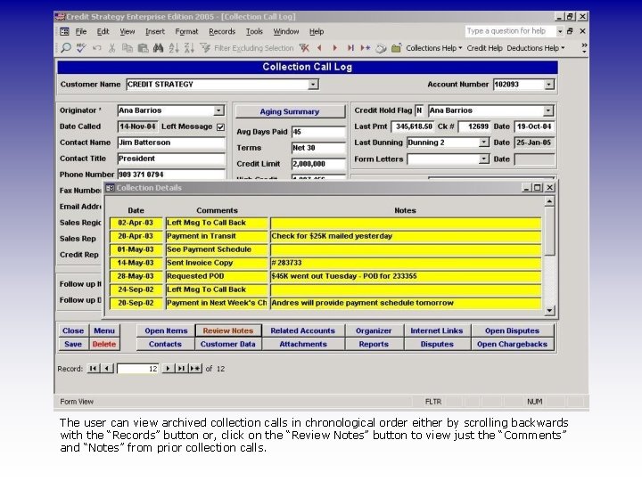Click the cut scissors toolbar icon
The image size is (642, 481).
111,48
